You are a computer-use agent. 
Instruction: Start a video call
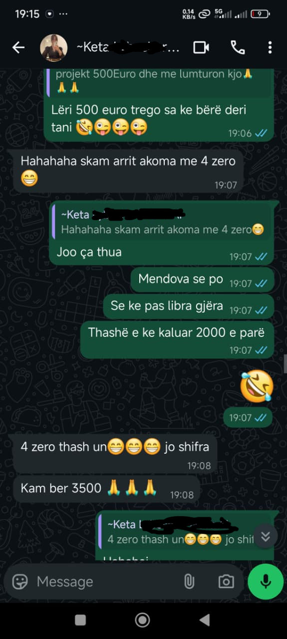tap(201, 47)
